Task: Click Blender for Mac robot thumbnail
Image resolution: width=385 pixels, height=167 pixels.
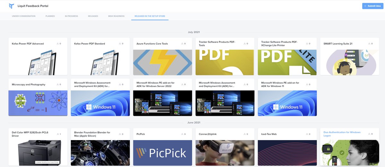Action: [100, 153]
